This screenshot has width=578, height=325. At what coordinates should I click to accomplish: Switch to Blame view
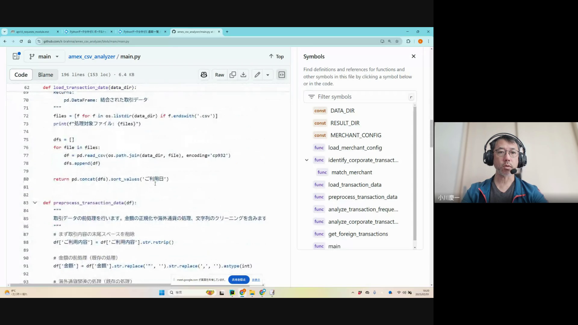click(x=45, y=75)
